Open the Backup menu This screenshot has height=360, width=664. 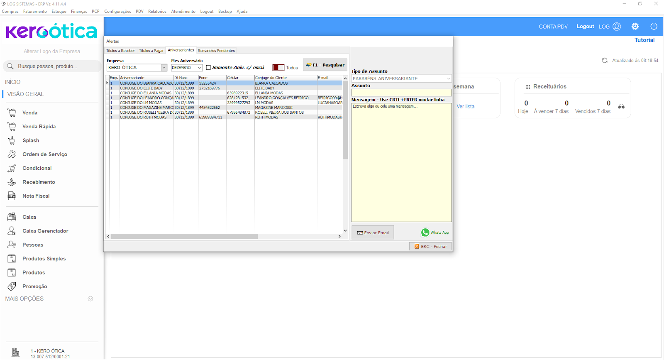(x=225, y=11)
